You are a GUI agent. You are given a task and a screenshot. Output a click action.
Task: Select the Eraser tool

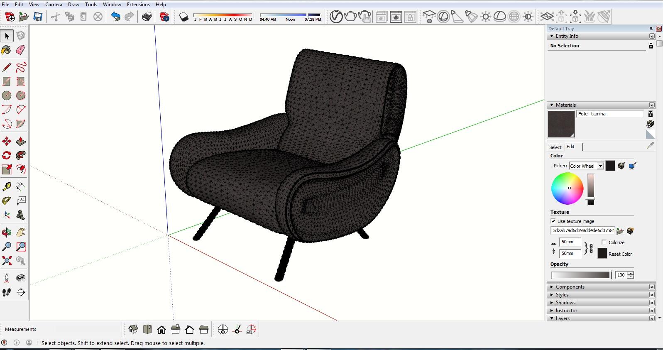pos(20,50)
